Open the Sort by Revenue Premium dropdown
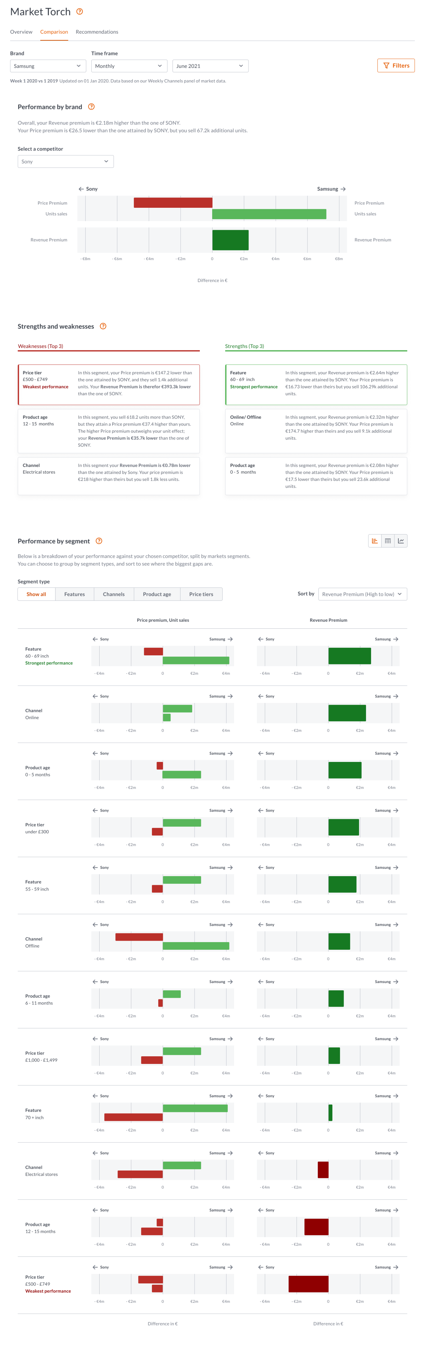 [362, 594]
